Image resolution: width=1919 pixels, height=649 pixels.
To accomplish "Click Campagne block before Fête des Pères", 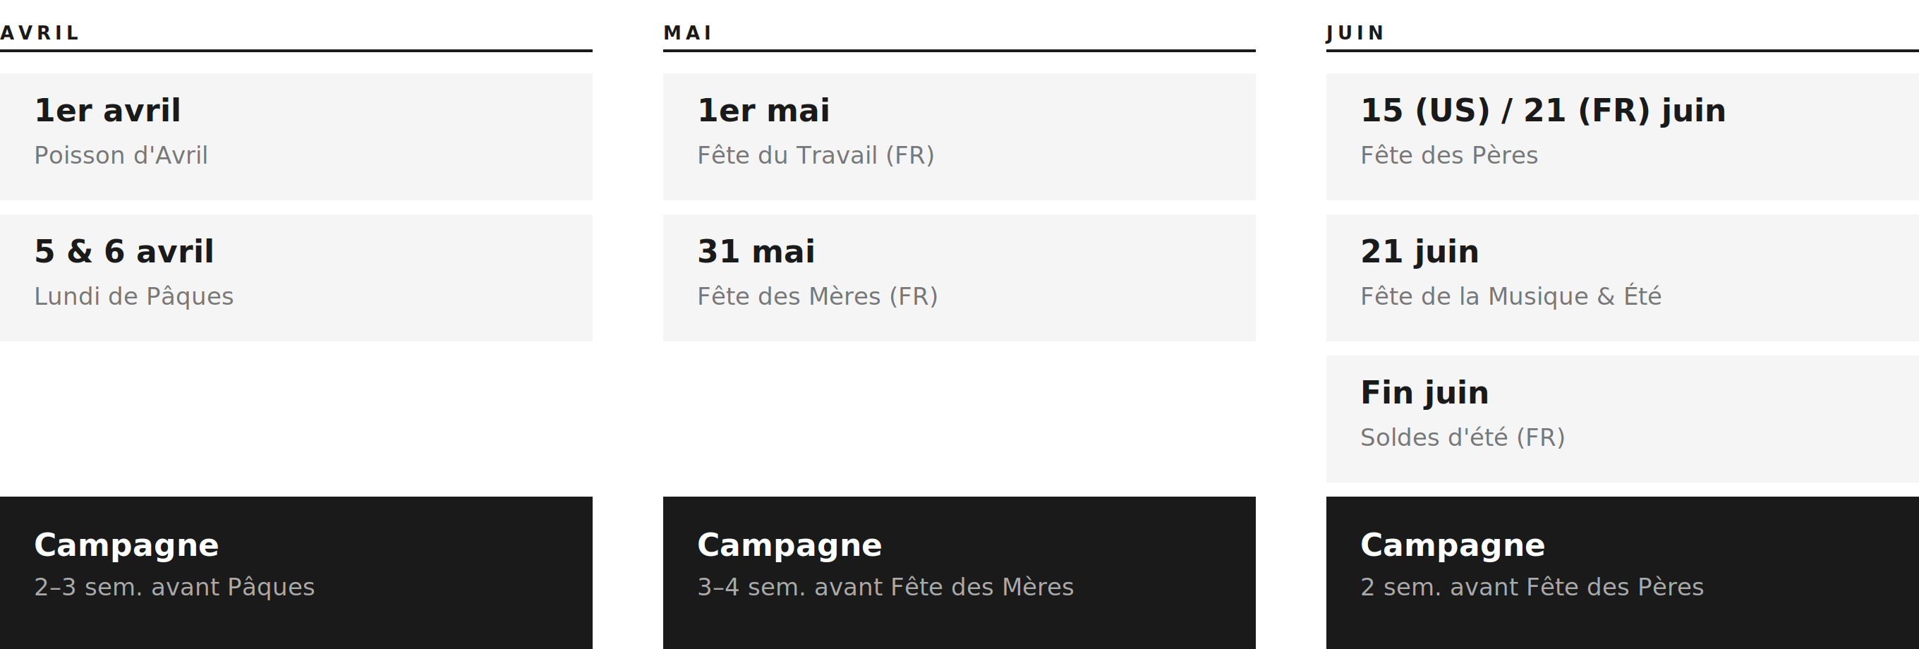I will tap(1622, 566).
